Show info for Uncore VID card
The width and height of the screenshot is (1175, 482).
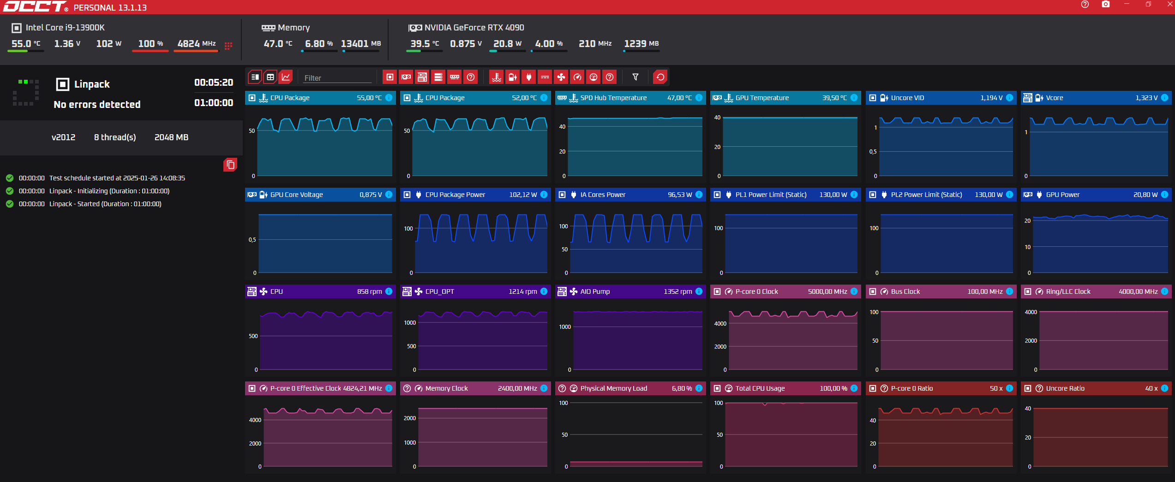1010,98
